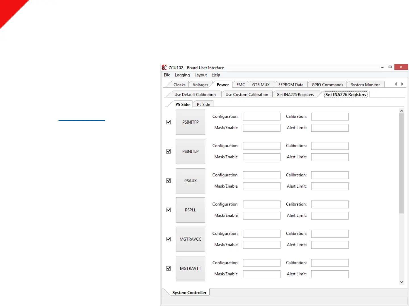The width and height of the screenshot is (409, 306).
Task: Click the ZCU102 application icon in title bar
Action: 164,67
